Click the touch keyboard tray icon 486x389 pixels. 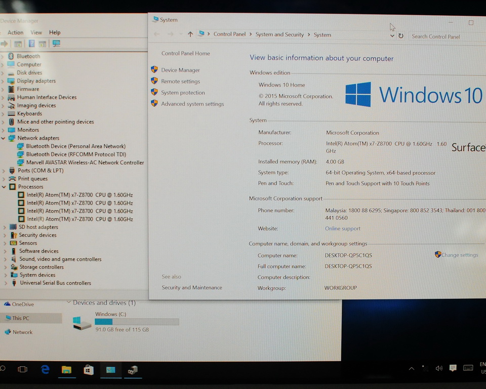(x=468, y=368)
